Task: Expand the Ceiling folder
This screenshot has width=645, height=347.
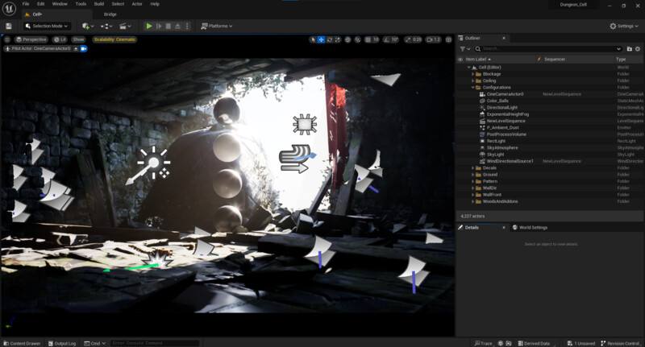Action: (472, 81)
